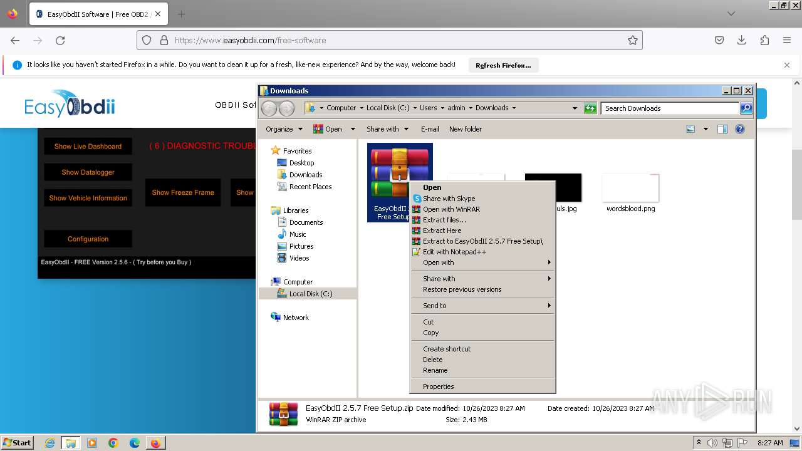This screenshot has height=451, width=802.
Task: Choose Open in context menu
Action: (x=482, y=187)
